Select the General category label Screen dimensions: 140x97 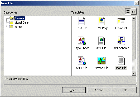[x=20, y=18]
